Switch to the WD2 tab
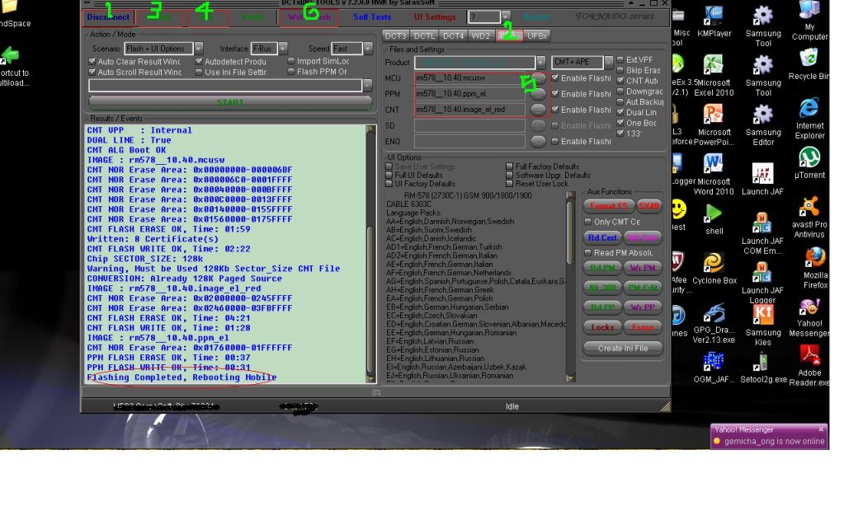This screenshot has height=506, width=844. (481, 36)
